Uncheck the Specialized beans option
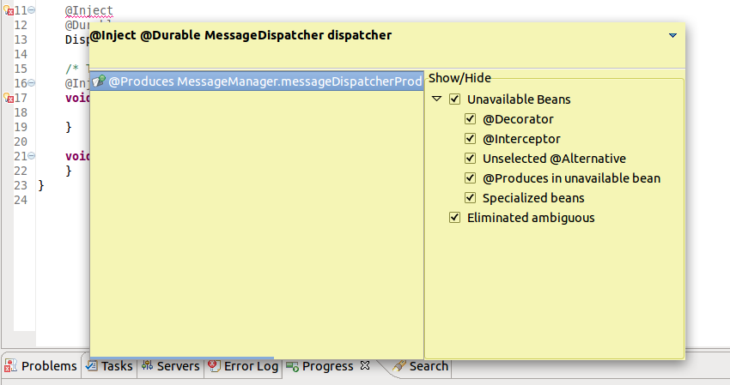 coord(471,197)
